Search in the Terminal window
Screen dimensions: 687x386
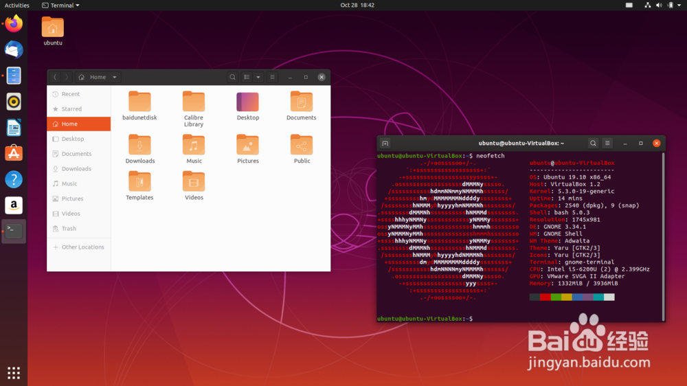click(593, 144)
